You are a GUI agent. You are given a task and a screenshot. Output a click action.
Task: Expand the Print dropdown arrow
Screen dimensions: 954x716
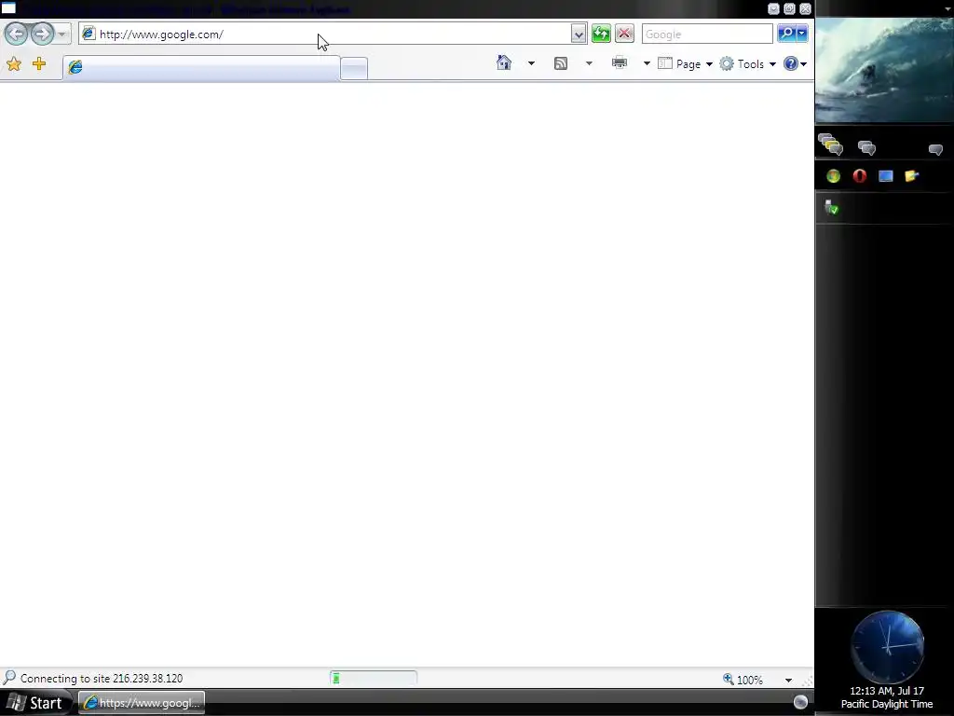(x=647, y=63)
